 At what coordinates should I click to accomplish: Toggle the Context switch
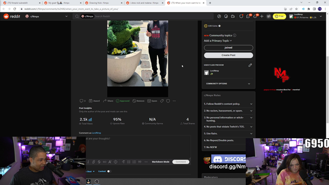click(x=108, y=171)
